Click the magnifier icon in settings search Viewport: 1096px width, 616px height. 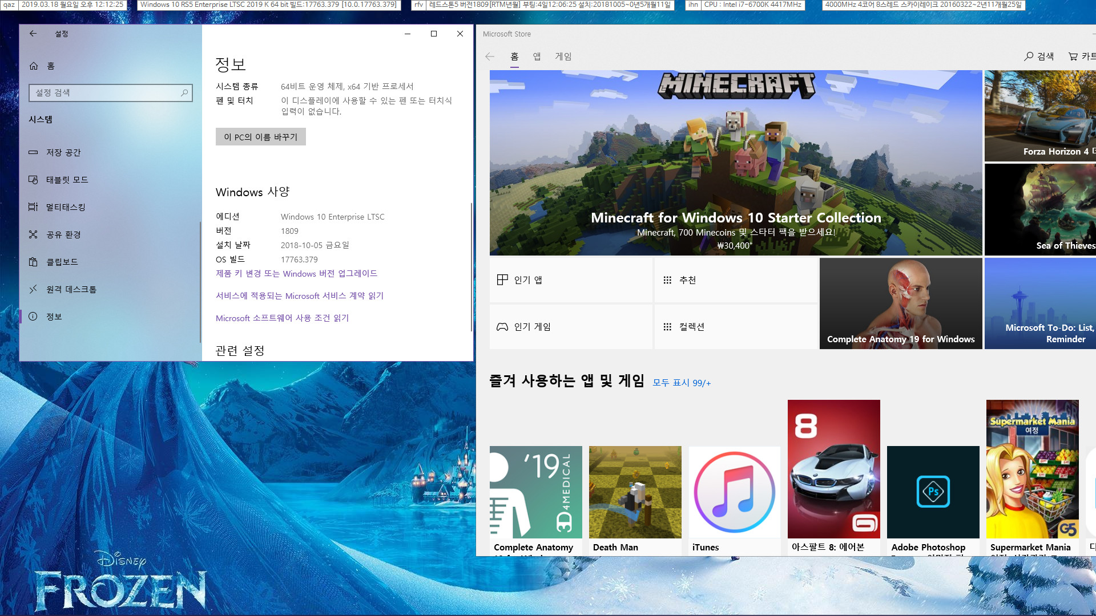(184, 93)
